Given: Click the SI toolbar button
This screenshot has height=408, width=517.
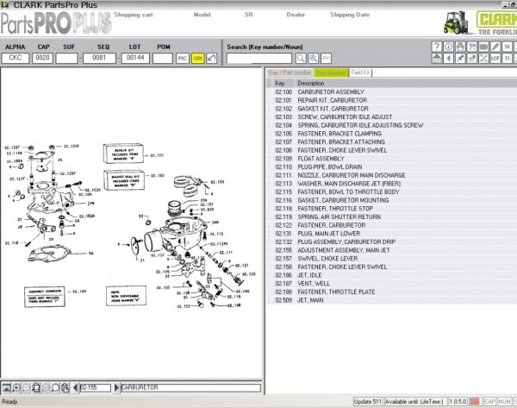Looking at the screenshot, I should coord(508,47).
